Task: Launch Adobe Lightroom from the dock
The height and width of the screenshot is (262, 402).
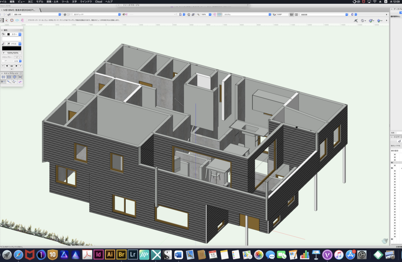Action: pyautogui.click(x=132, y=254)
